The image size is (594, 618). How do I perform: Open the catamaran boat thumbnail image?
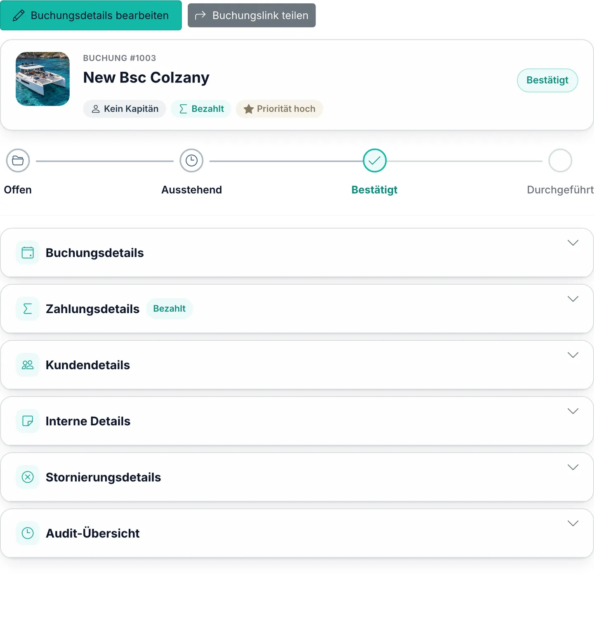tap(42, 79)
